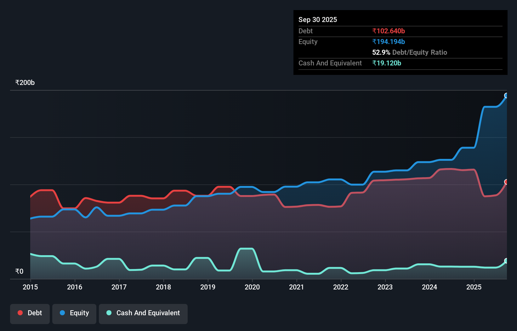Toggle the Equity series using its legend button
This screenshot has width=517, height=331.
(74, 313)
